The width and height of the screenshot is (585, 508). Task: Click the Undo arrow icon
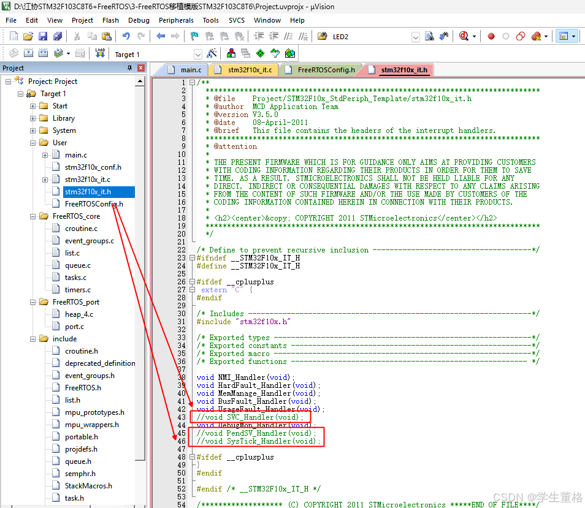tap(126, 36)
